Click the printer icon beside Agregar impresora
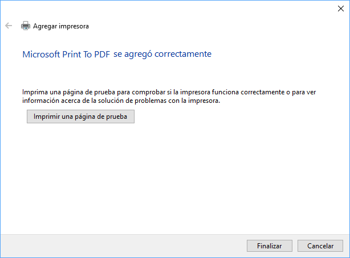Image resolution: width=350 pixels, height=258 pixels. [25, 26]
